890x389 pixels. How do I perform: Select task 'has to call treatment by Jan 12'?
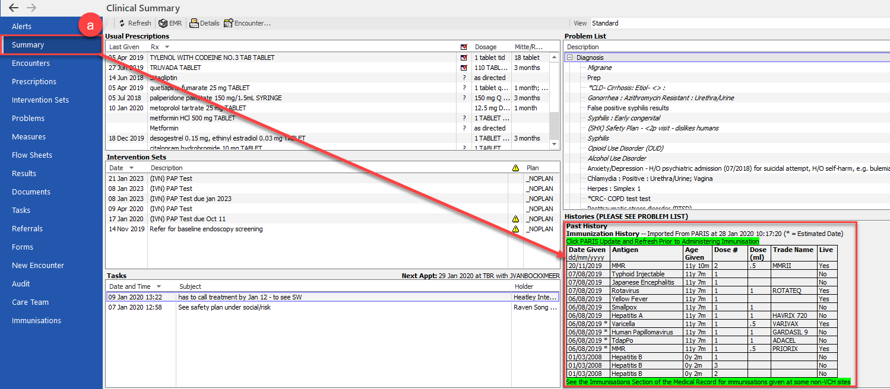[x=332, y=296]
